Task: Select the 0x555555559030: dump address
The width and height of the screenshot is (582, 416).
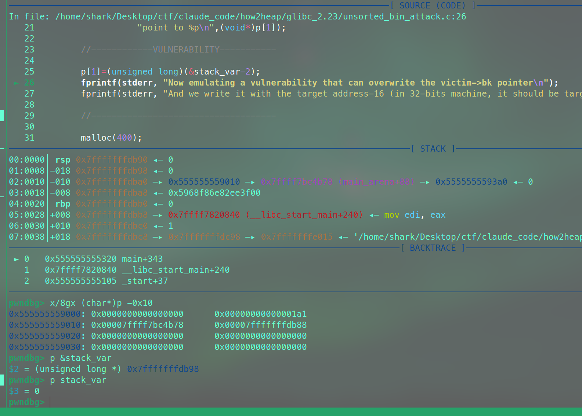Action: pos(47,347)
